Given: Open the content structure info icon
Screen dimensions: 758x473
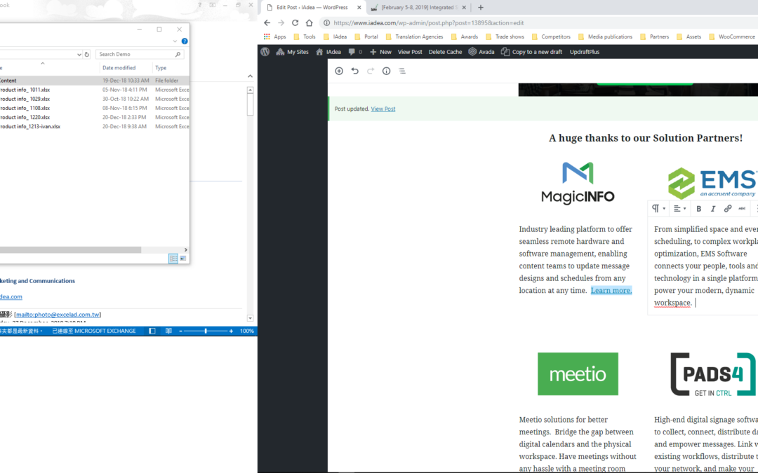Looking at the screenshot, I should (386, 71).
